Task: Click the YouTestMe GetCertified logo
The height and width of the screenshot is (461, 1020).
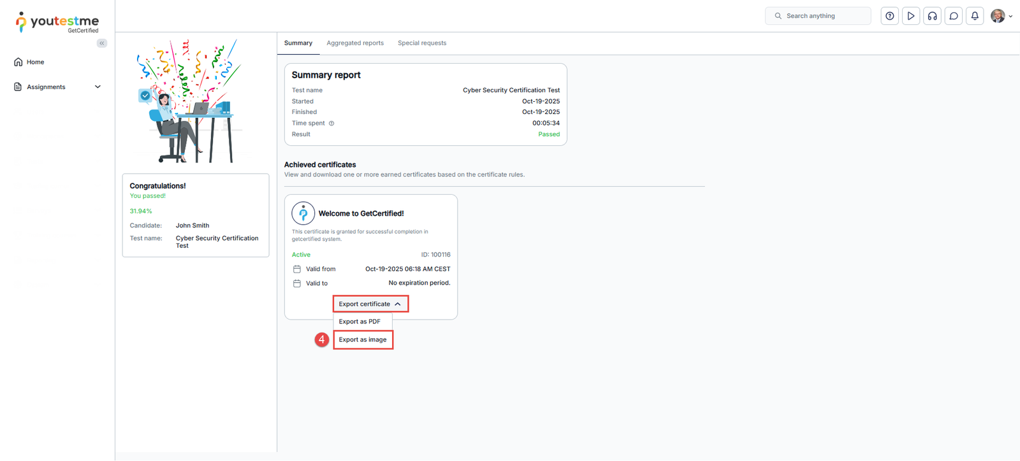Action: 57,22
